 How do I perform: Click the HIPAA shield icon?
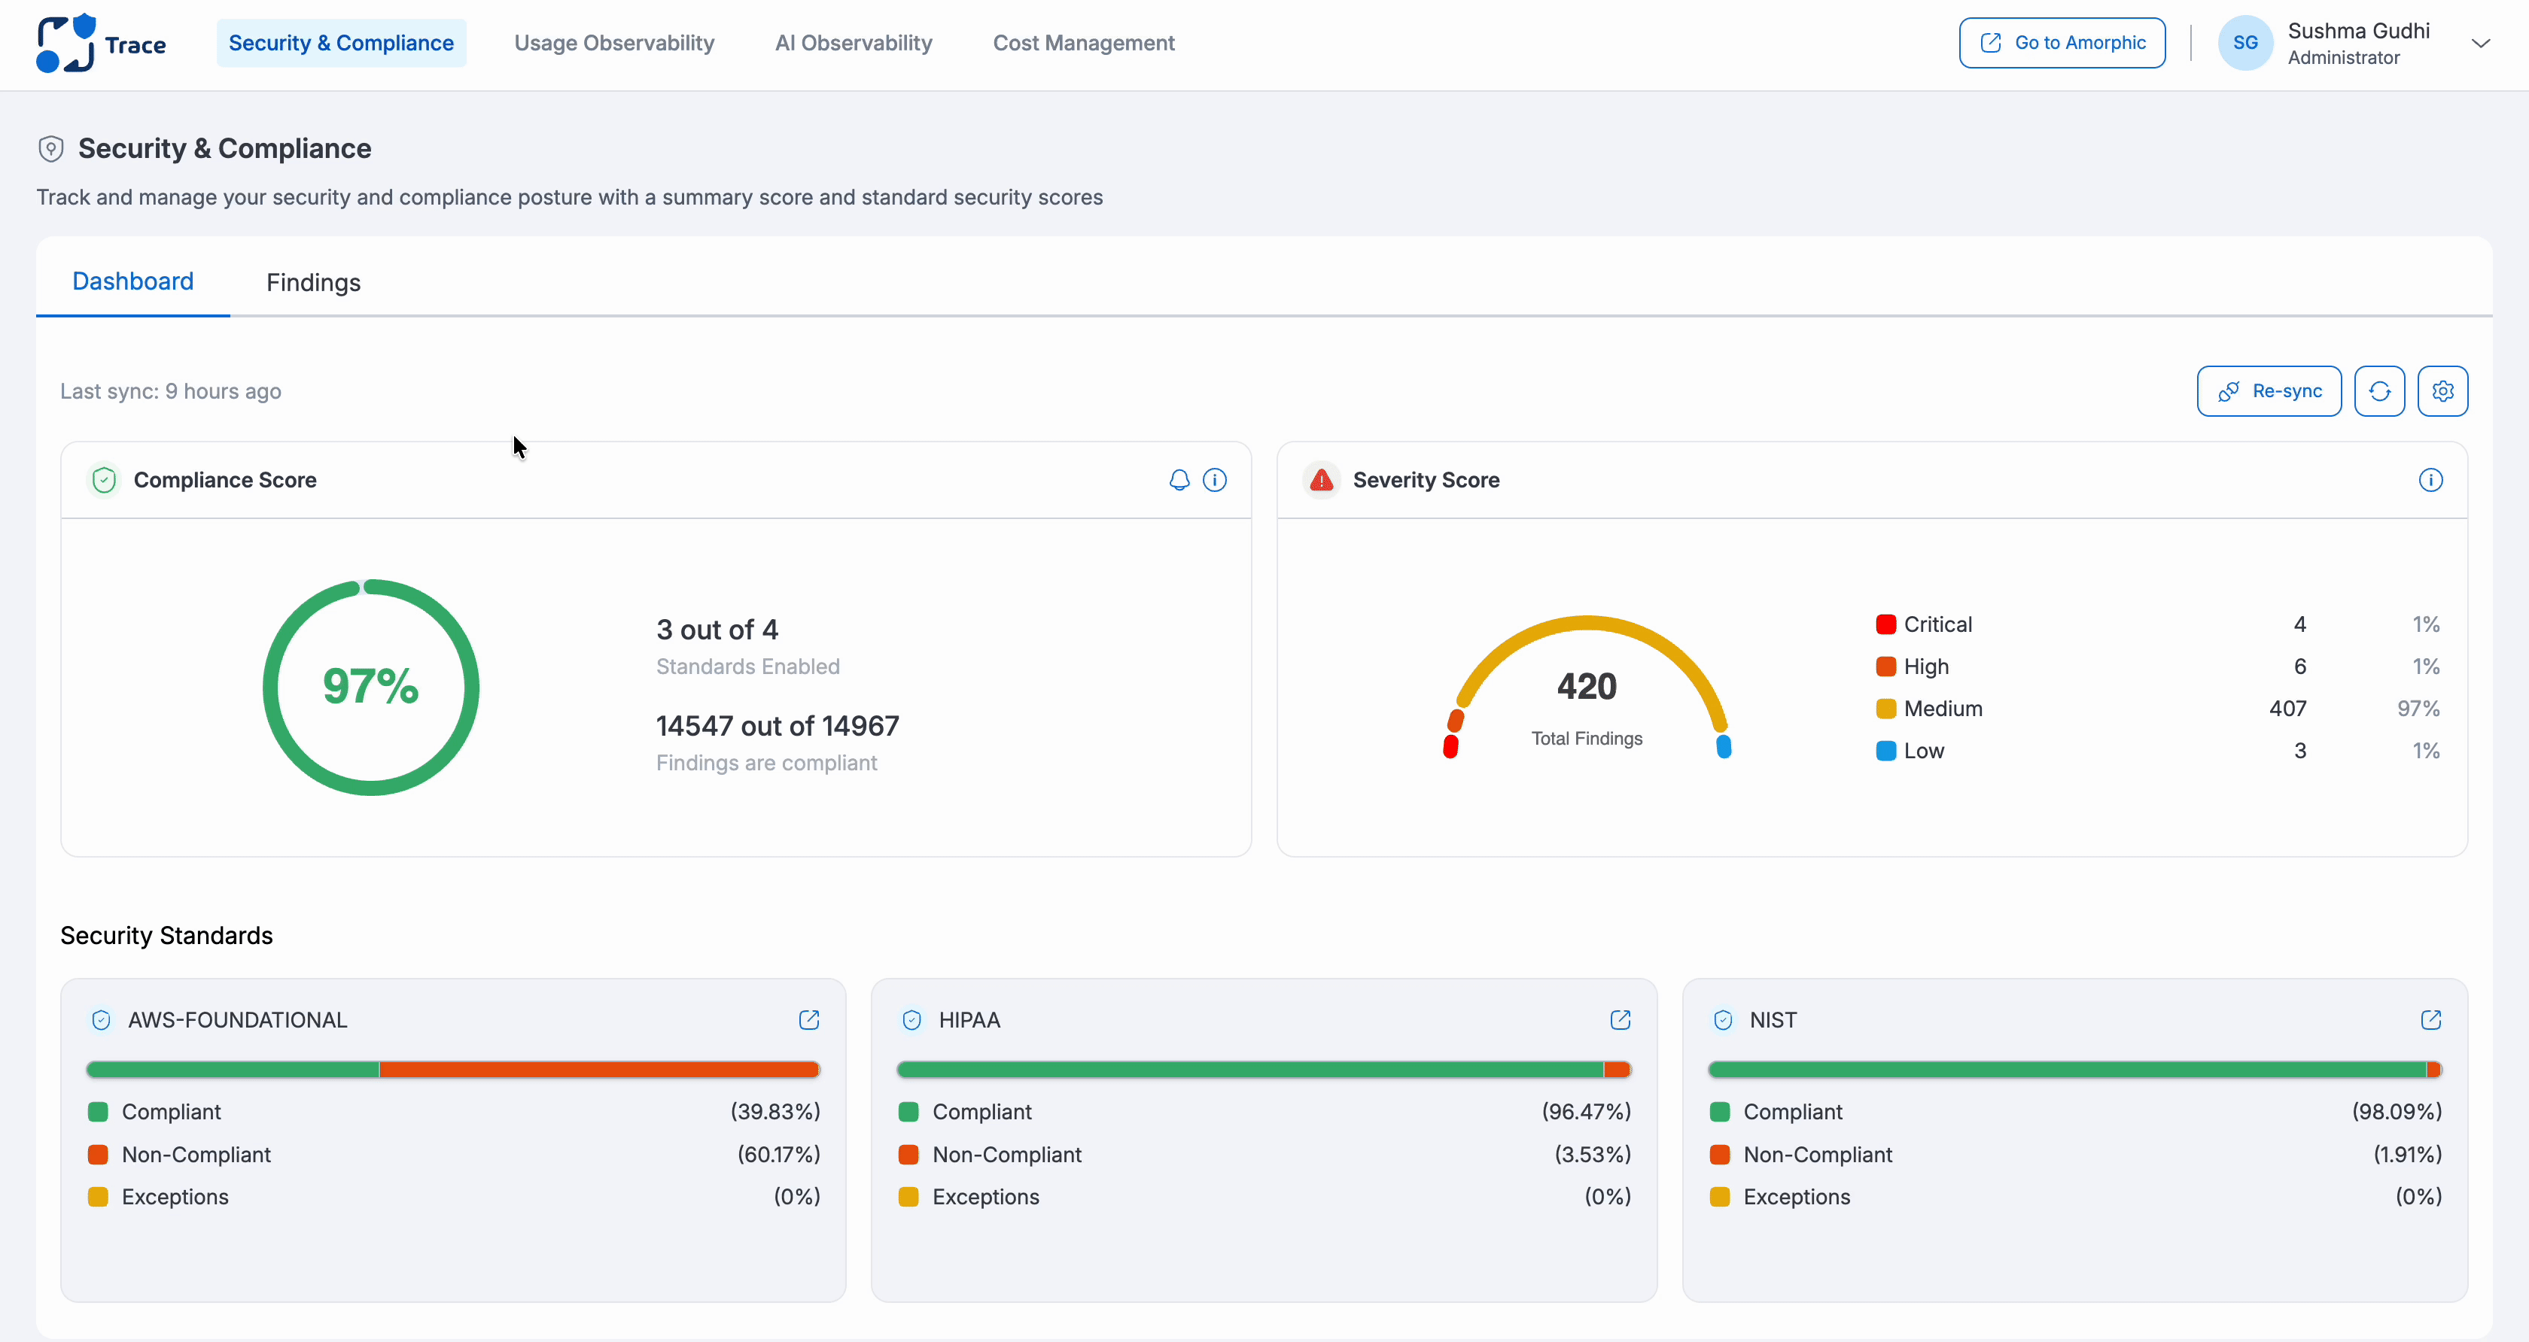tap(912, 1020)
